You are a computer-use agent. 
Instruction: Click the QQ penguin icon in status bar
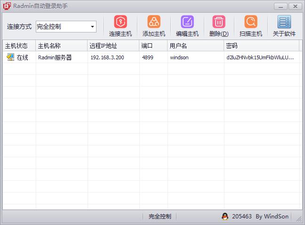point(225,216)
